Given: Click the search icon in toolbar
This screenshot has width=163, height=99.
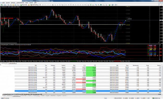Looking at the screenshot, I should click(159, 5).
